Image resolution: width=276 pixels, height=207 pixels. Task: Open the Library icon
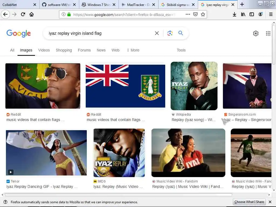pyautogui.click(x=243, y=14)
